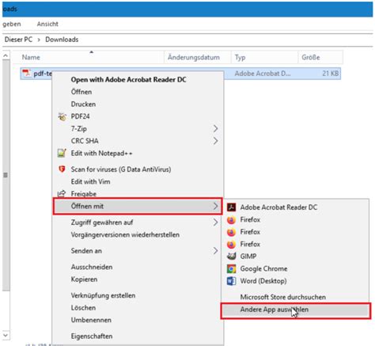The width and height of the screenshot is (375, 346).
Task: Pick GIMP from the Öffnen mit submenu
Action: (248, 256)
